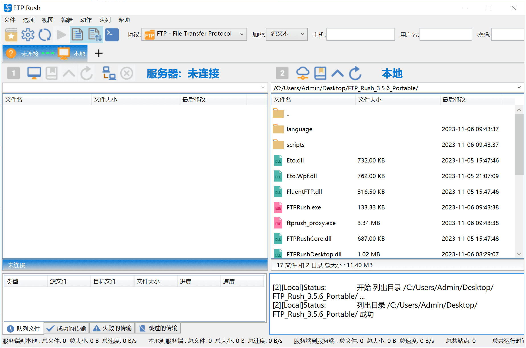
Task: Open bookmarks icon in local pane
Action: tap(320, 73)
